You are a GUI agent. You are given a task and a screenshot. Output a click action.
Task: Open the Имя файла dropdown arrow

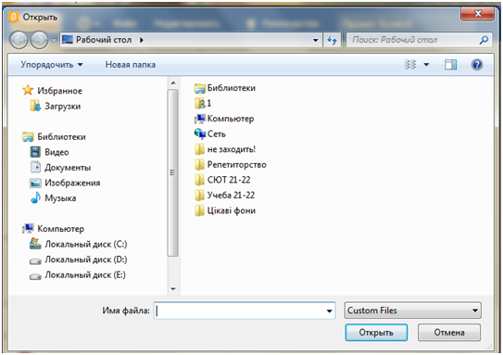329,311
